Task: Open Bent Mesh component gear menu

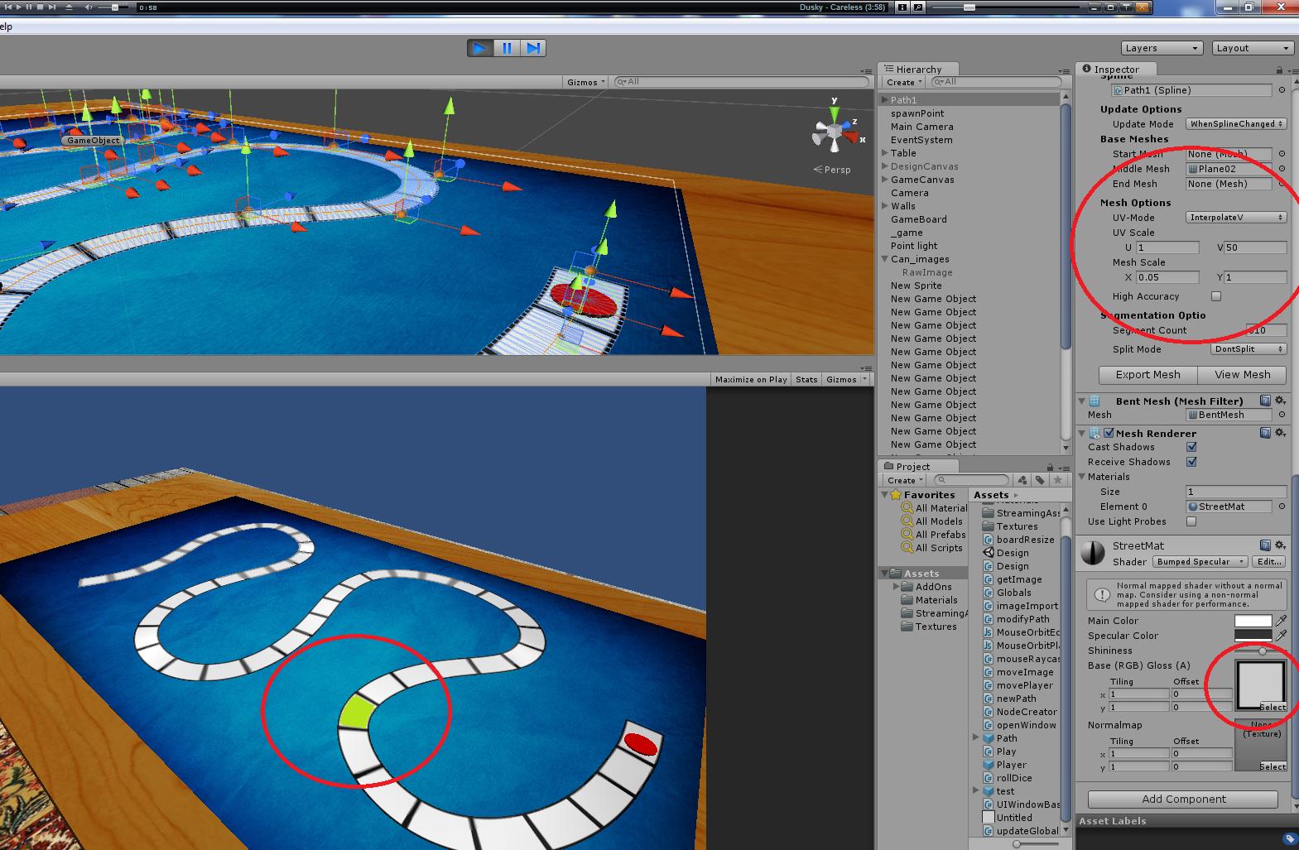Action: (x=1281, y=401)
